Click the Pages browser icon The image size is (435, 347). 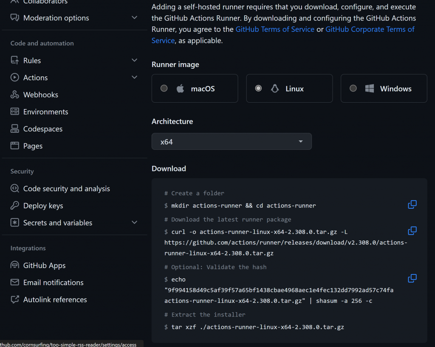15,146
